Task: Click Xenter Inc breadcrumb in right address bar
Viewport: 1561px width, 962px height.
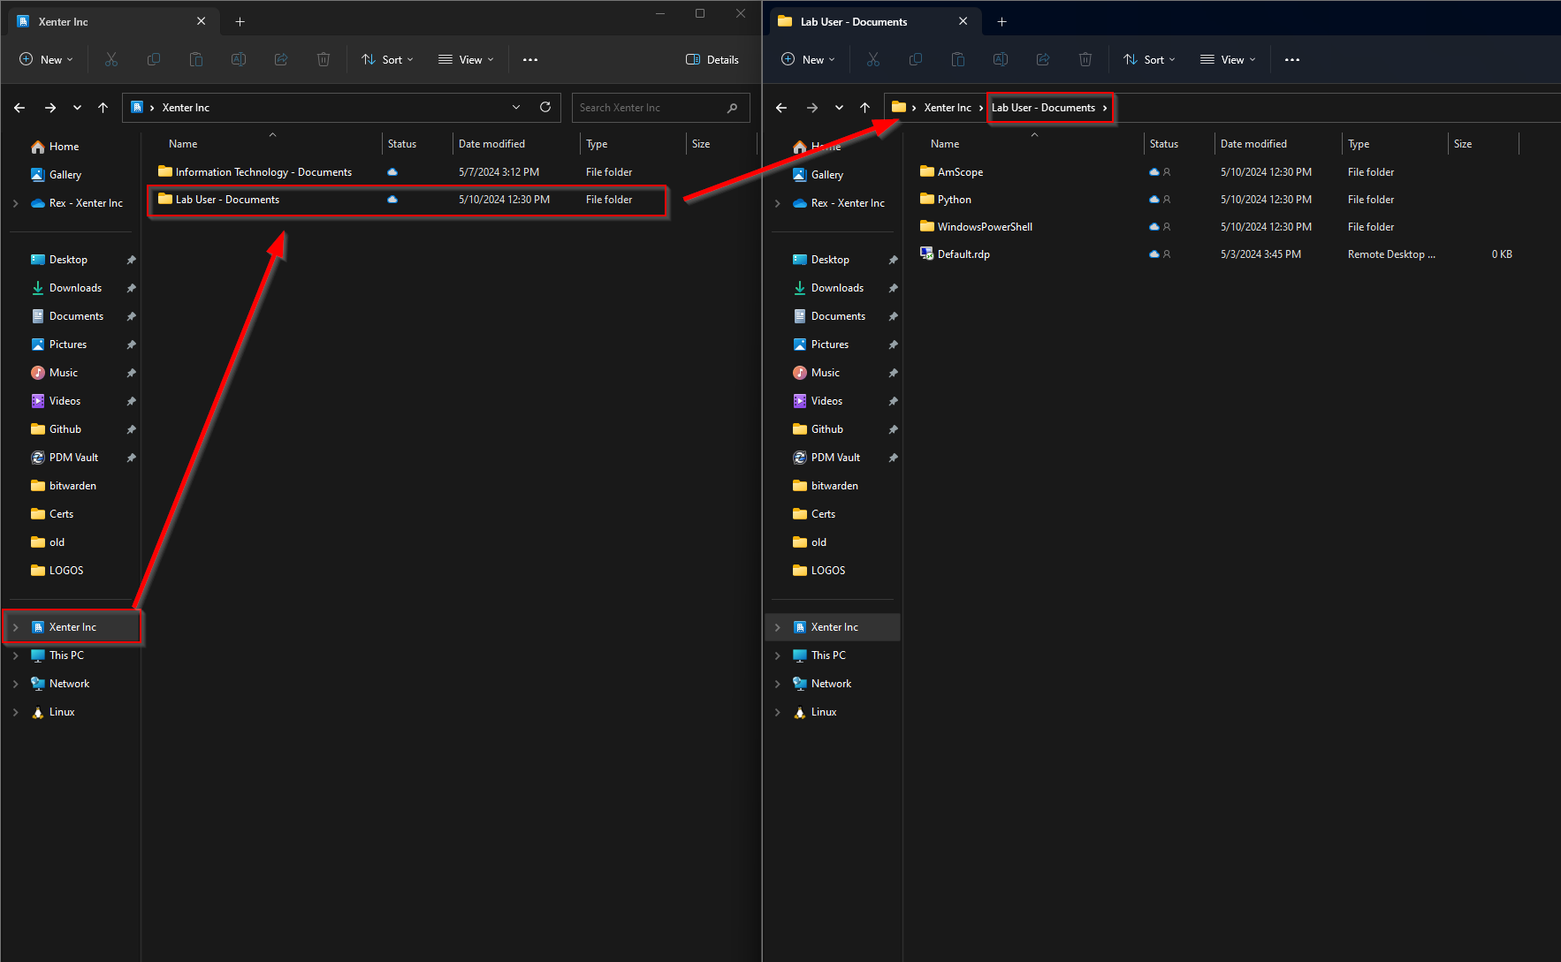Action: [x=947, y=107]
